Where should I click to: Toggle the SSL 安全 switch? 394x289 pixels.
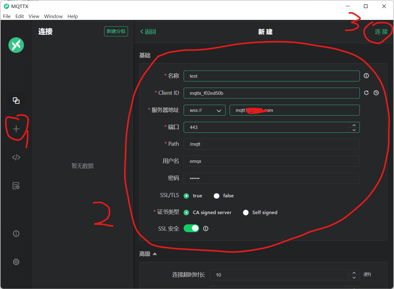pyautogui.click(x=191, y=228)
